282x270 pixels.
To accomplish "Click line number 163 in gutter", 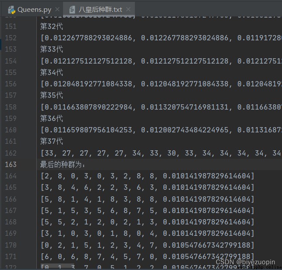I will tap(11, 164).
